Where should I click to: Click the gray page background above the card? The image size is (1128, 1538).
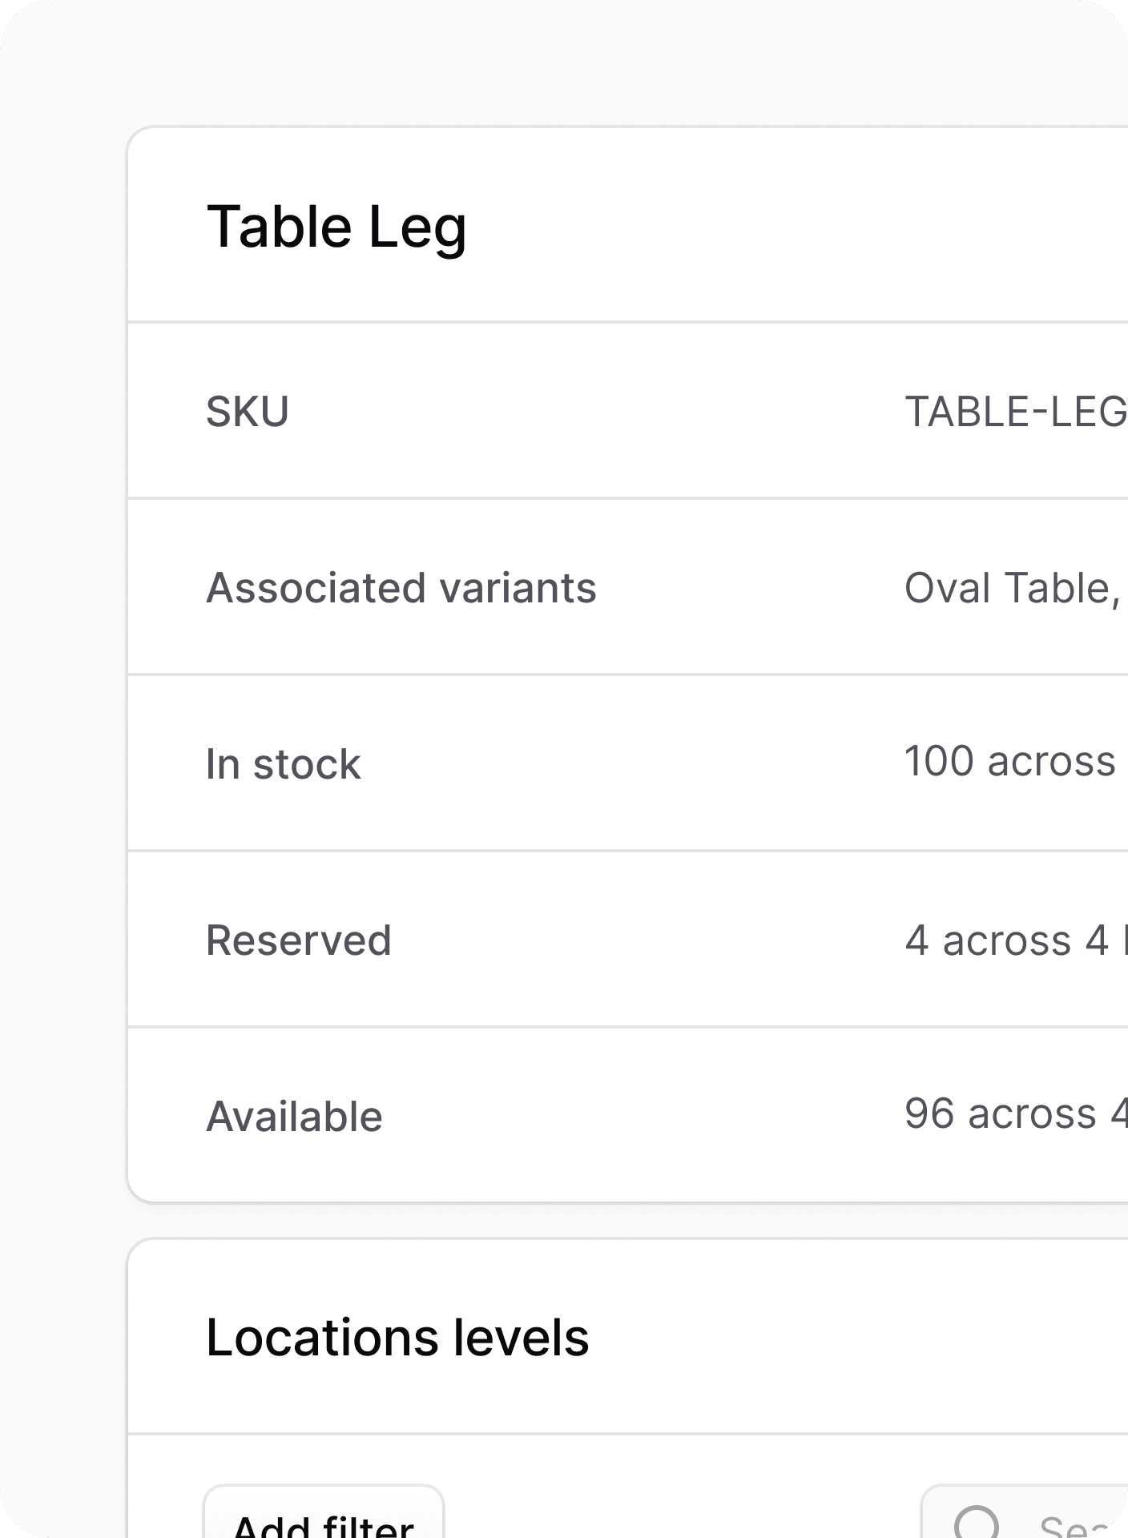pos(561,64)
